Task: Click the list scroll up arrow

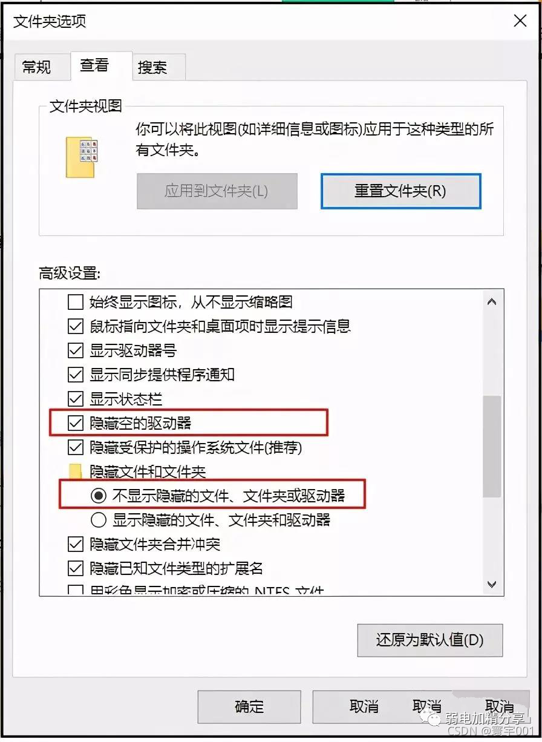Action: click(x=492, y=301)
